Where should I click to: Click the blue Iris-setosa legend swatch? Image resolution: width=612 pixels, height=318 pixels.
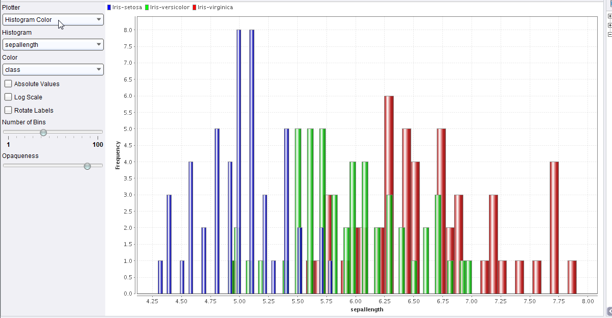click(109, 8)
